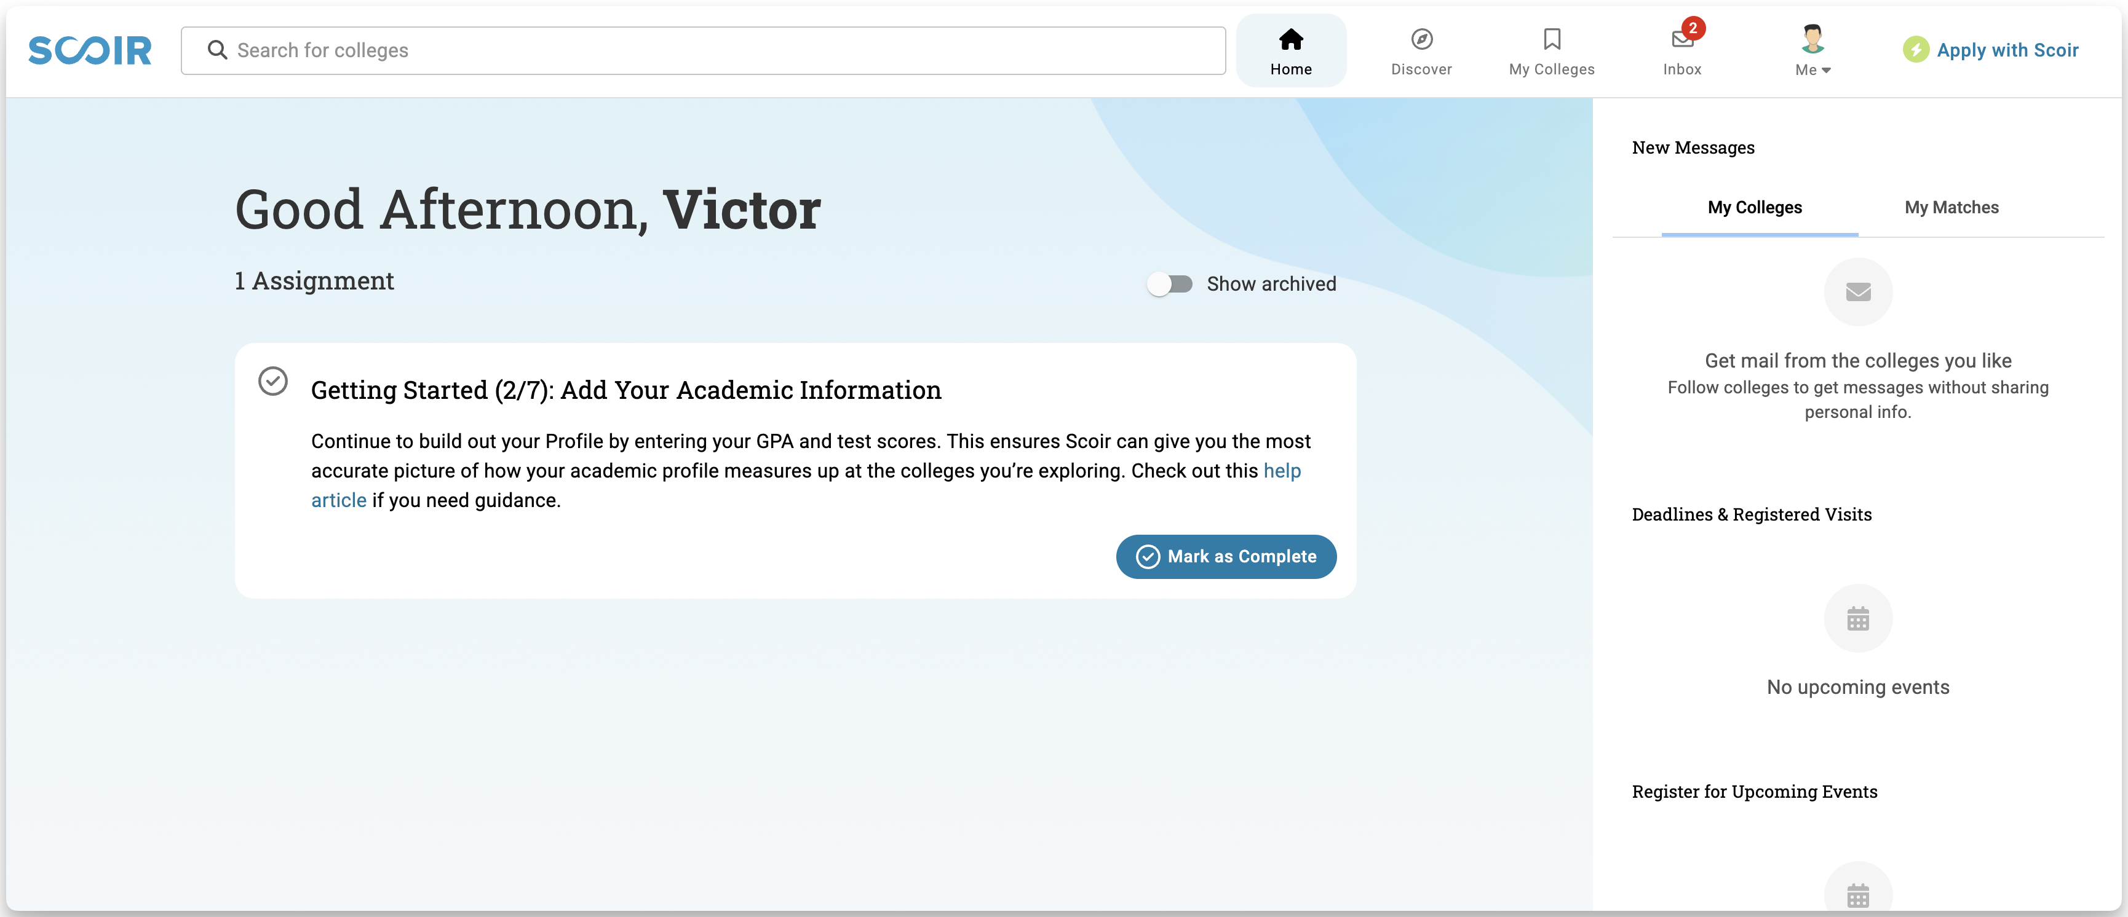Open Inbox envelope with 2 notifications
The width and height of the screenshot is (2128, 917).
pyautogui.click(x=1682, y=39)
